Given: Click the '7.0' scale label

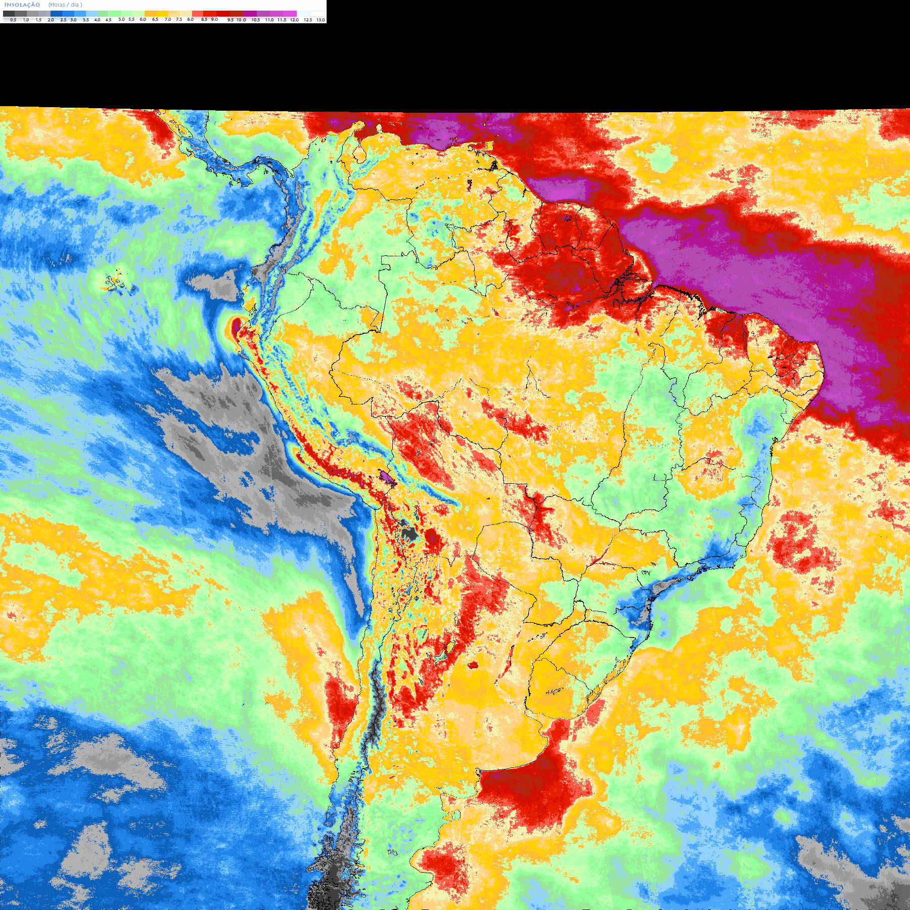Looking at the screenshot, I should tap(168, 19).
